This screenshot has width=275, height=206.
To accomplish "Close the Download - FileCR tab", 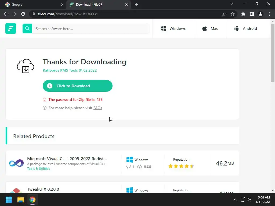I will point(126,5).
